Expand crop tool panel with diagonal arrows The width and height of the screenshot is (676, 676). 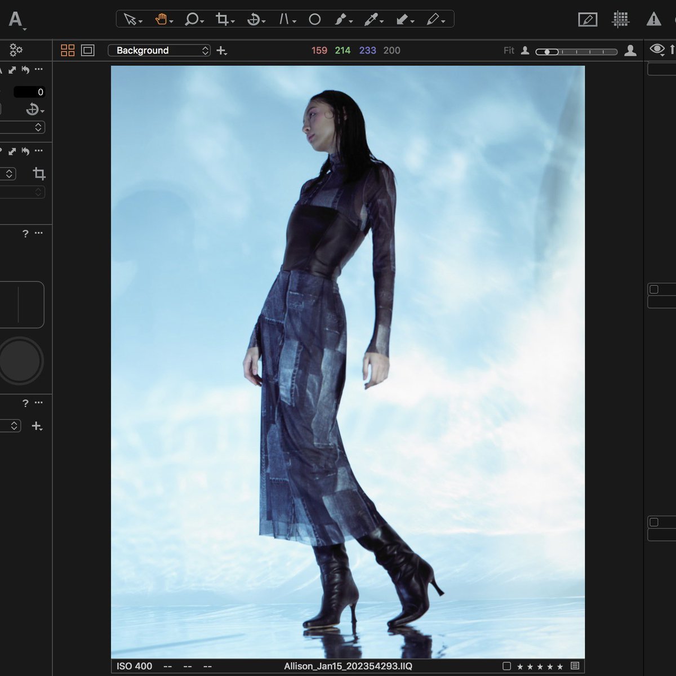click(x=12, y=151)
